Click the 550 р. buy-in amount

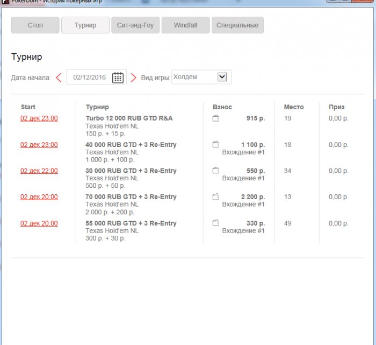[x=256, y=171]
